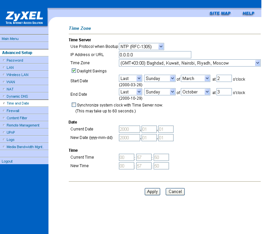Click the ZyXEL logo
The width and height of the screenshot is (264, 234).
(24, 17)
